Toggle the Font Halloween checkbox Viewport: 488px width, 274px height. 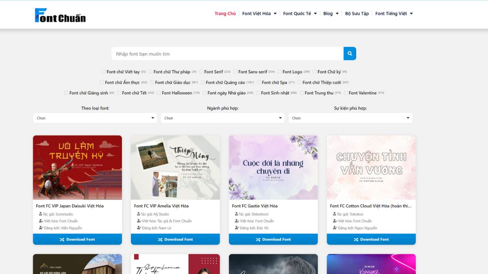[159, 93]
